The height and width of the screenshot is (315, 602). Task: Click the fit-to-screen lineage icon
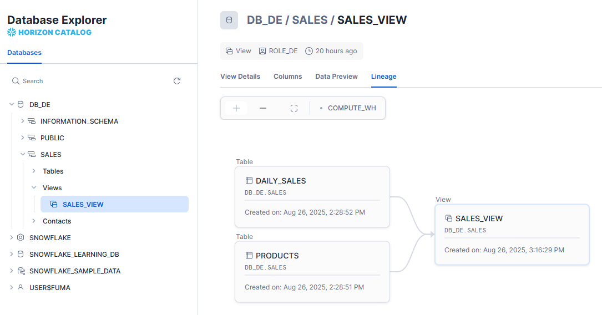[294, 108]
